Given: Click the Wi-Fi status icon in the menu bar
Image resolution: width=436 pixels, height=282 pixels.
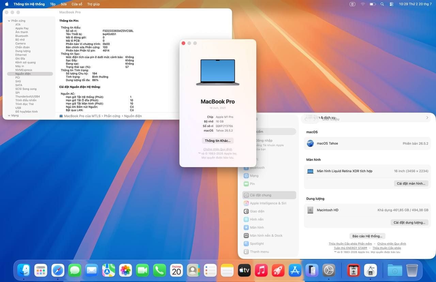Looking at the screenshot, I should pyautogui.click(x=363, y=4).
